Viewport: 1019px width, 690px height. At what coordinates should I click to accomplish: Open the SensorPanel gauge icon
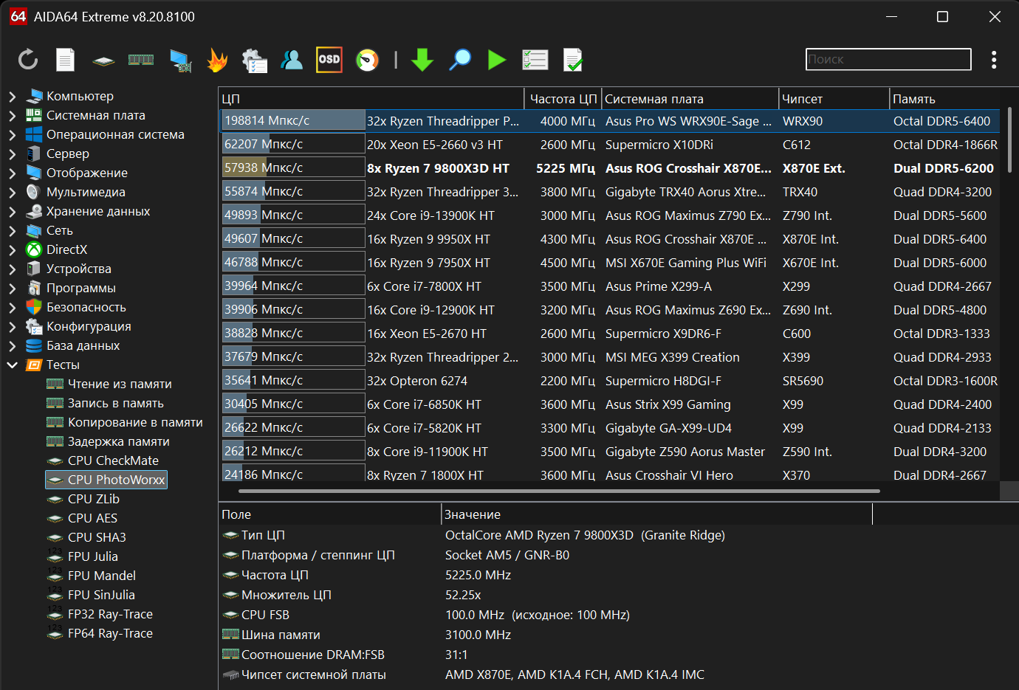pyautogui.click(x=367, y=60)
